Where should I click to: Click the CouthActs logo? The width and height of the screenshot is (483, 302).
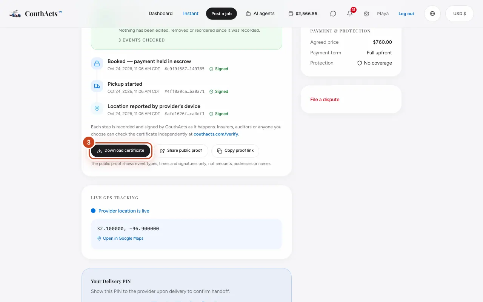pyautogui.click(x=35, y=14)
